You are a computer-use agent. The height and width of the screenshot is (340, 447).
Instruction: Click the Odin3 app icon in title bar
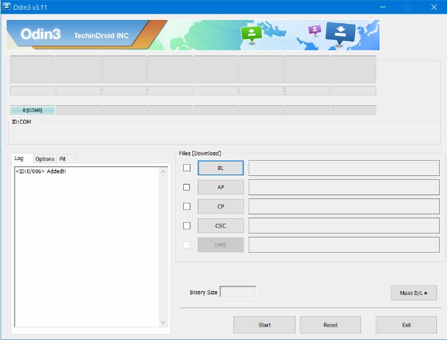[6, 7]
